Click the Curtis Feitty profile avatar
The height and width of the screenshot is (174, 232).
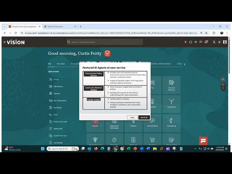pos(225,42)
